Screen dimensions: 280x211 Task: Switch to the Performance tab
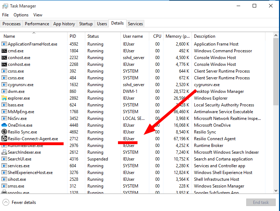pos(37,24)
